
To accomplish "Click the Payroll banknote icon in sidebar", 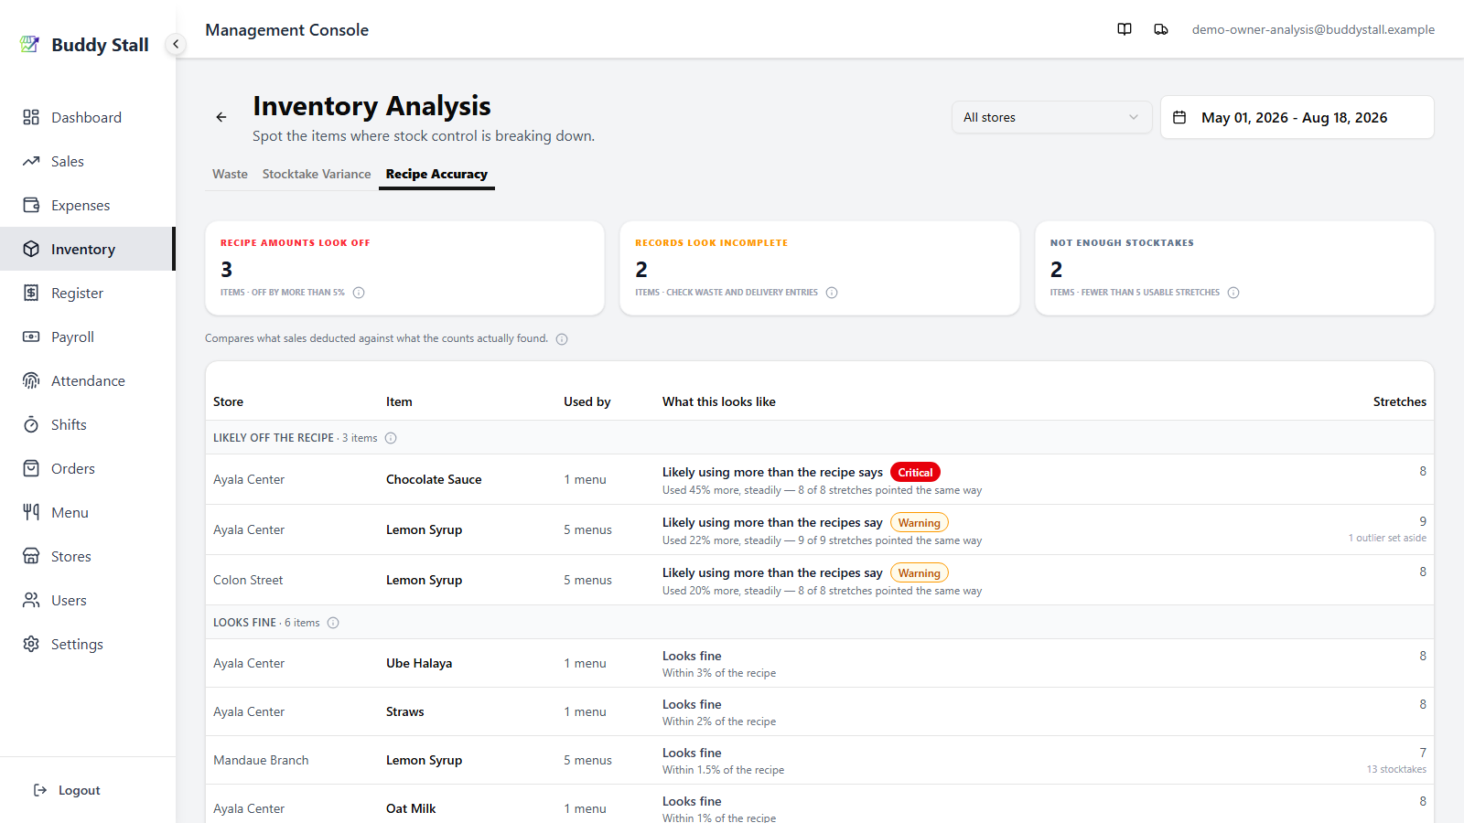I will coord(31,337).
